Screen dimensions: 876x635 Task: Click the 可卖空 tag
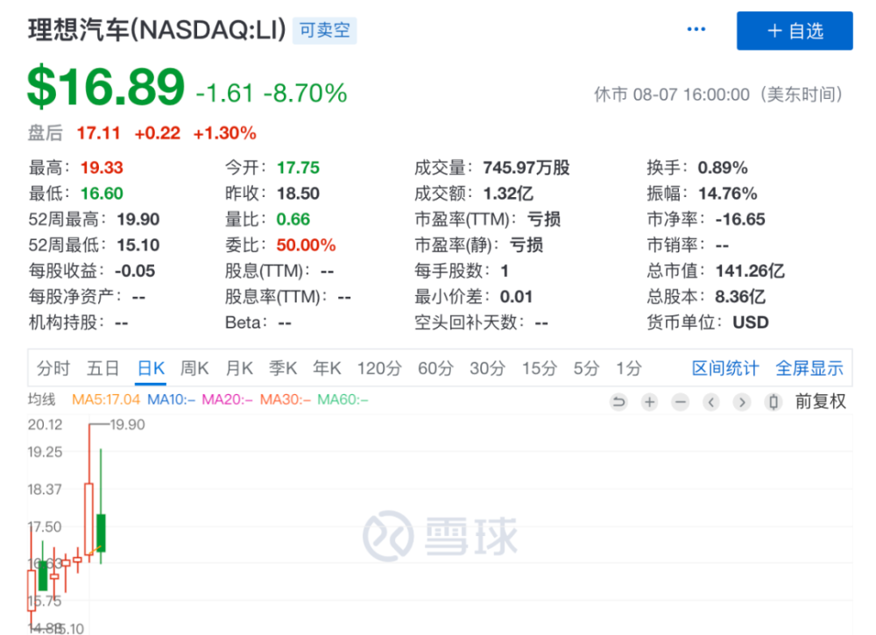pos(325,30)
